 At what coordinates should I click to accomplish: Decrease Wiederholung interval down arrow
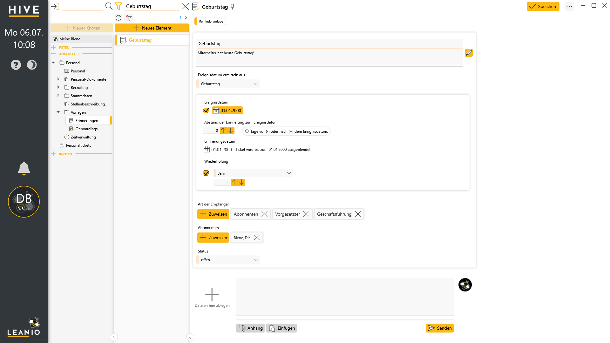pyautogui.click(x=242, y=182)
